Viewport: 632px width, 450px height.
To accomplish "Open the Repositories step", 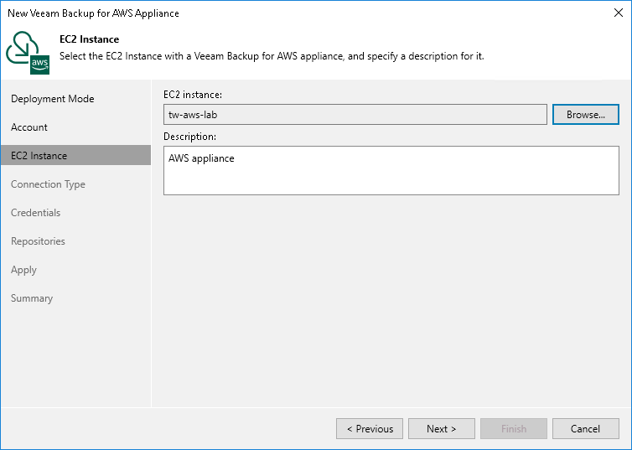I will tap(38, 241).
